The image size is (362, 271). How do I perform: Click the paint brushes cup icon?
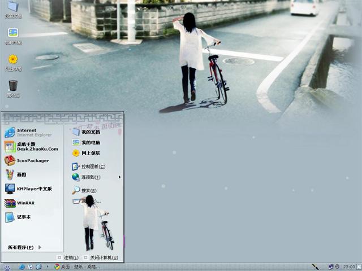pos(10,174)
